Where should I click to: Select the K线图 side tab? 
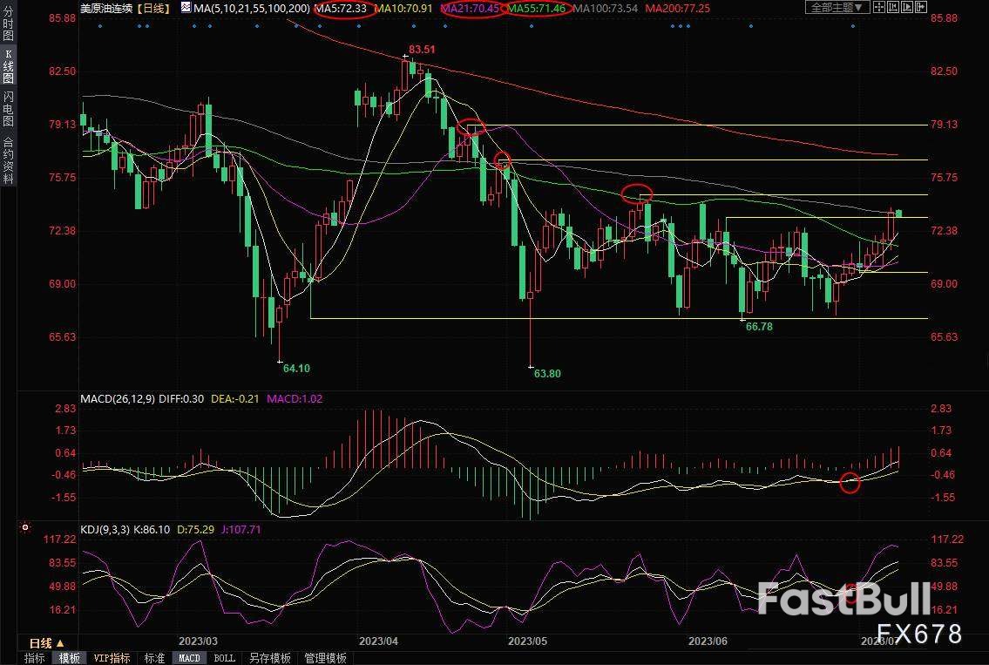pos(9,68)
